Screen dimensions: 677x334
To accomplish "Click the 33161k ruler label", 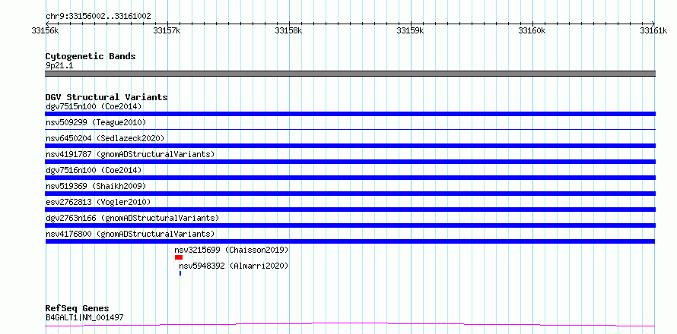I will (654, 30).
